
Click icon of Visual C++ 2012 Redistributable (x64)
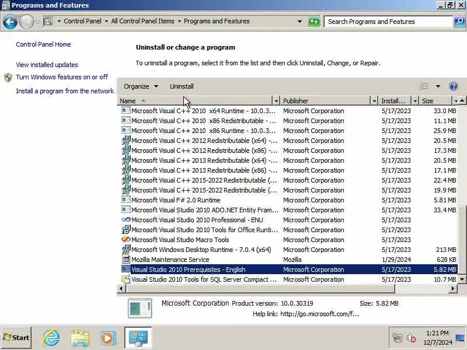click(x=126, y=141)
